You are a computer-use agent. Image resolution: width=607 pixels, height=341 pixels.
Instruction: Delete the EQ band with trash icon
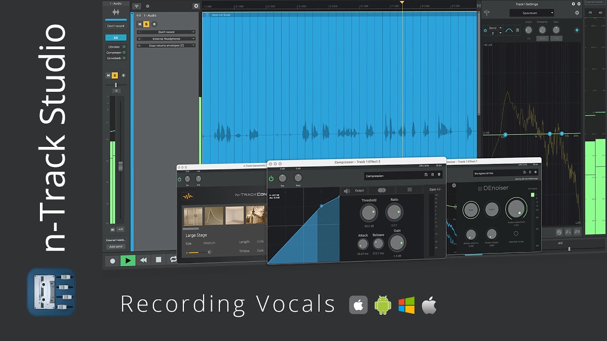pos(517,30)
